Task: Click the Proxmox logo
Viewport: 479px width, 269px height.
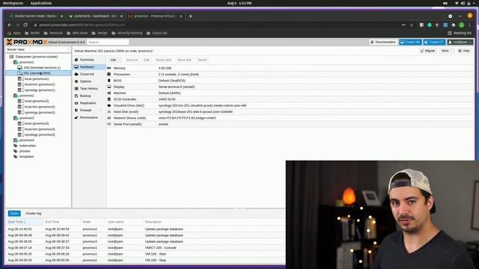Action: point(27,42)
